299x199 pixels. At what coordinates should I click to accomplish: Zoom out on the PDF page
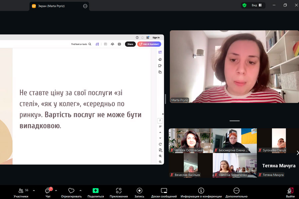point(160,162)
